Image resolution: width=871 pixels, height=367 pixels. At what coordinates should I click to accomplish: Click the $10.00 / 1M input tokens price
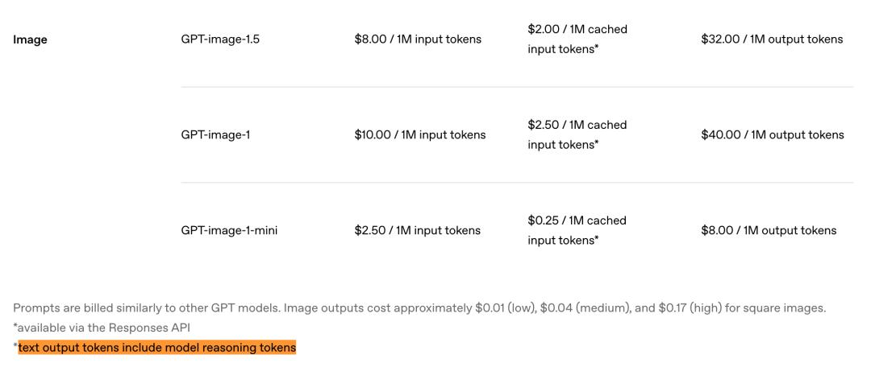[420, 135]
